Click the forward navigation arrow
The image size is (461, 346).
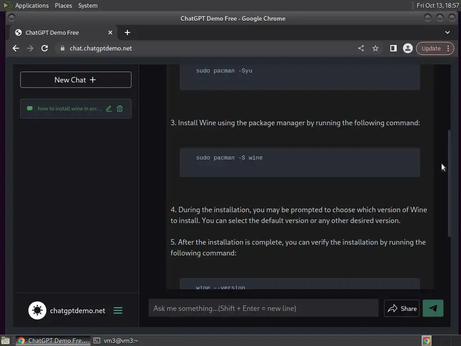click(30, 48)
